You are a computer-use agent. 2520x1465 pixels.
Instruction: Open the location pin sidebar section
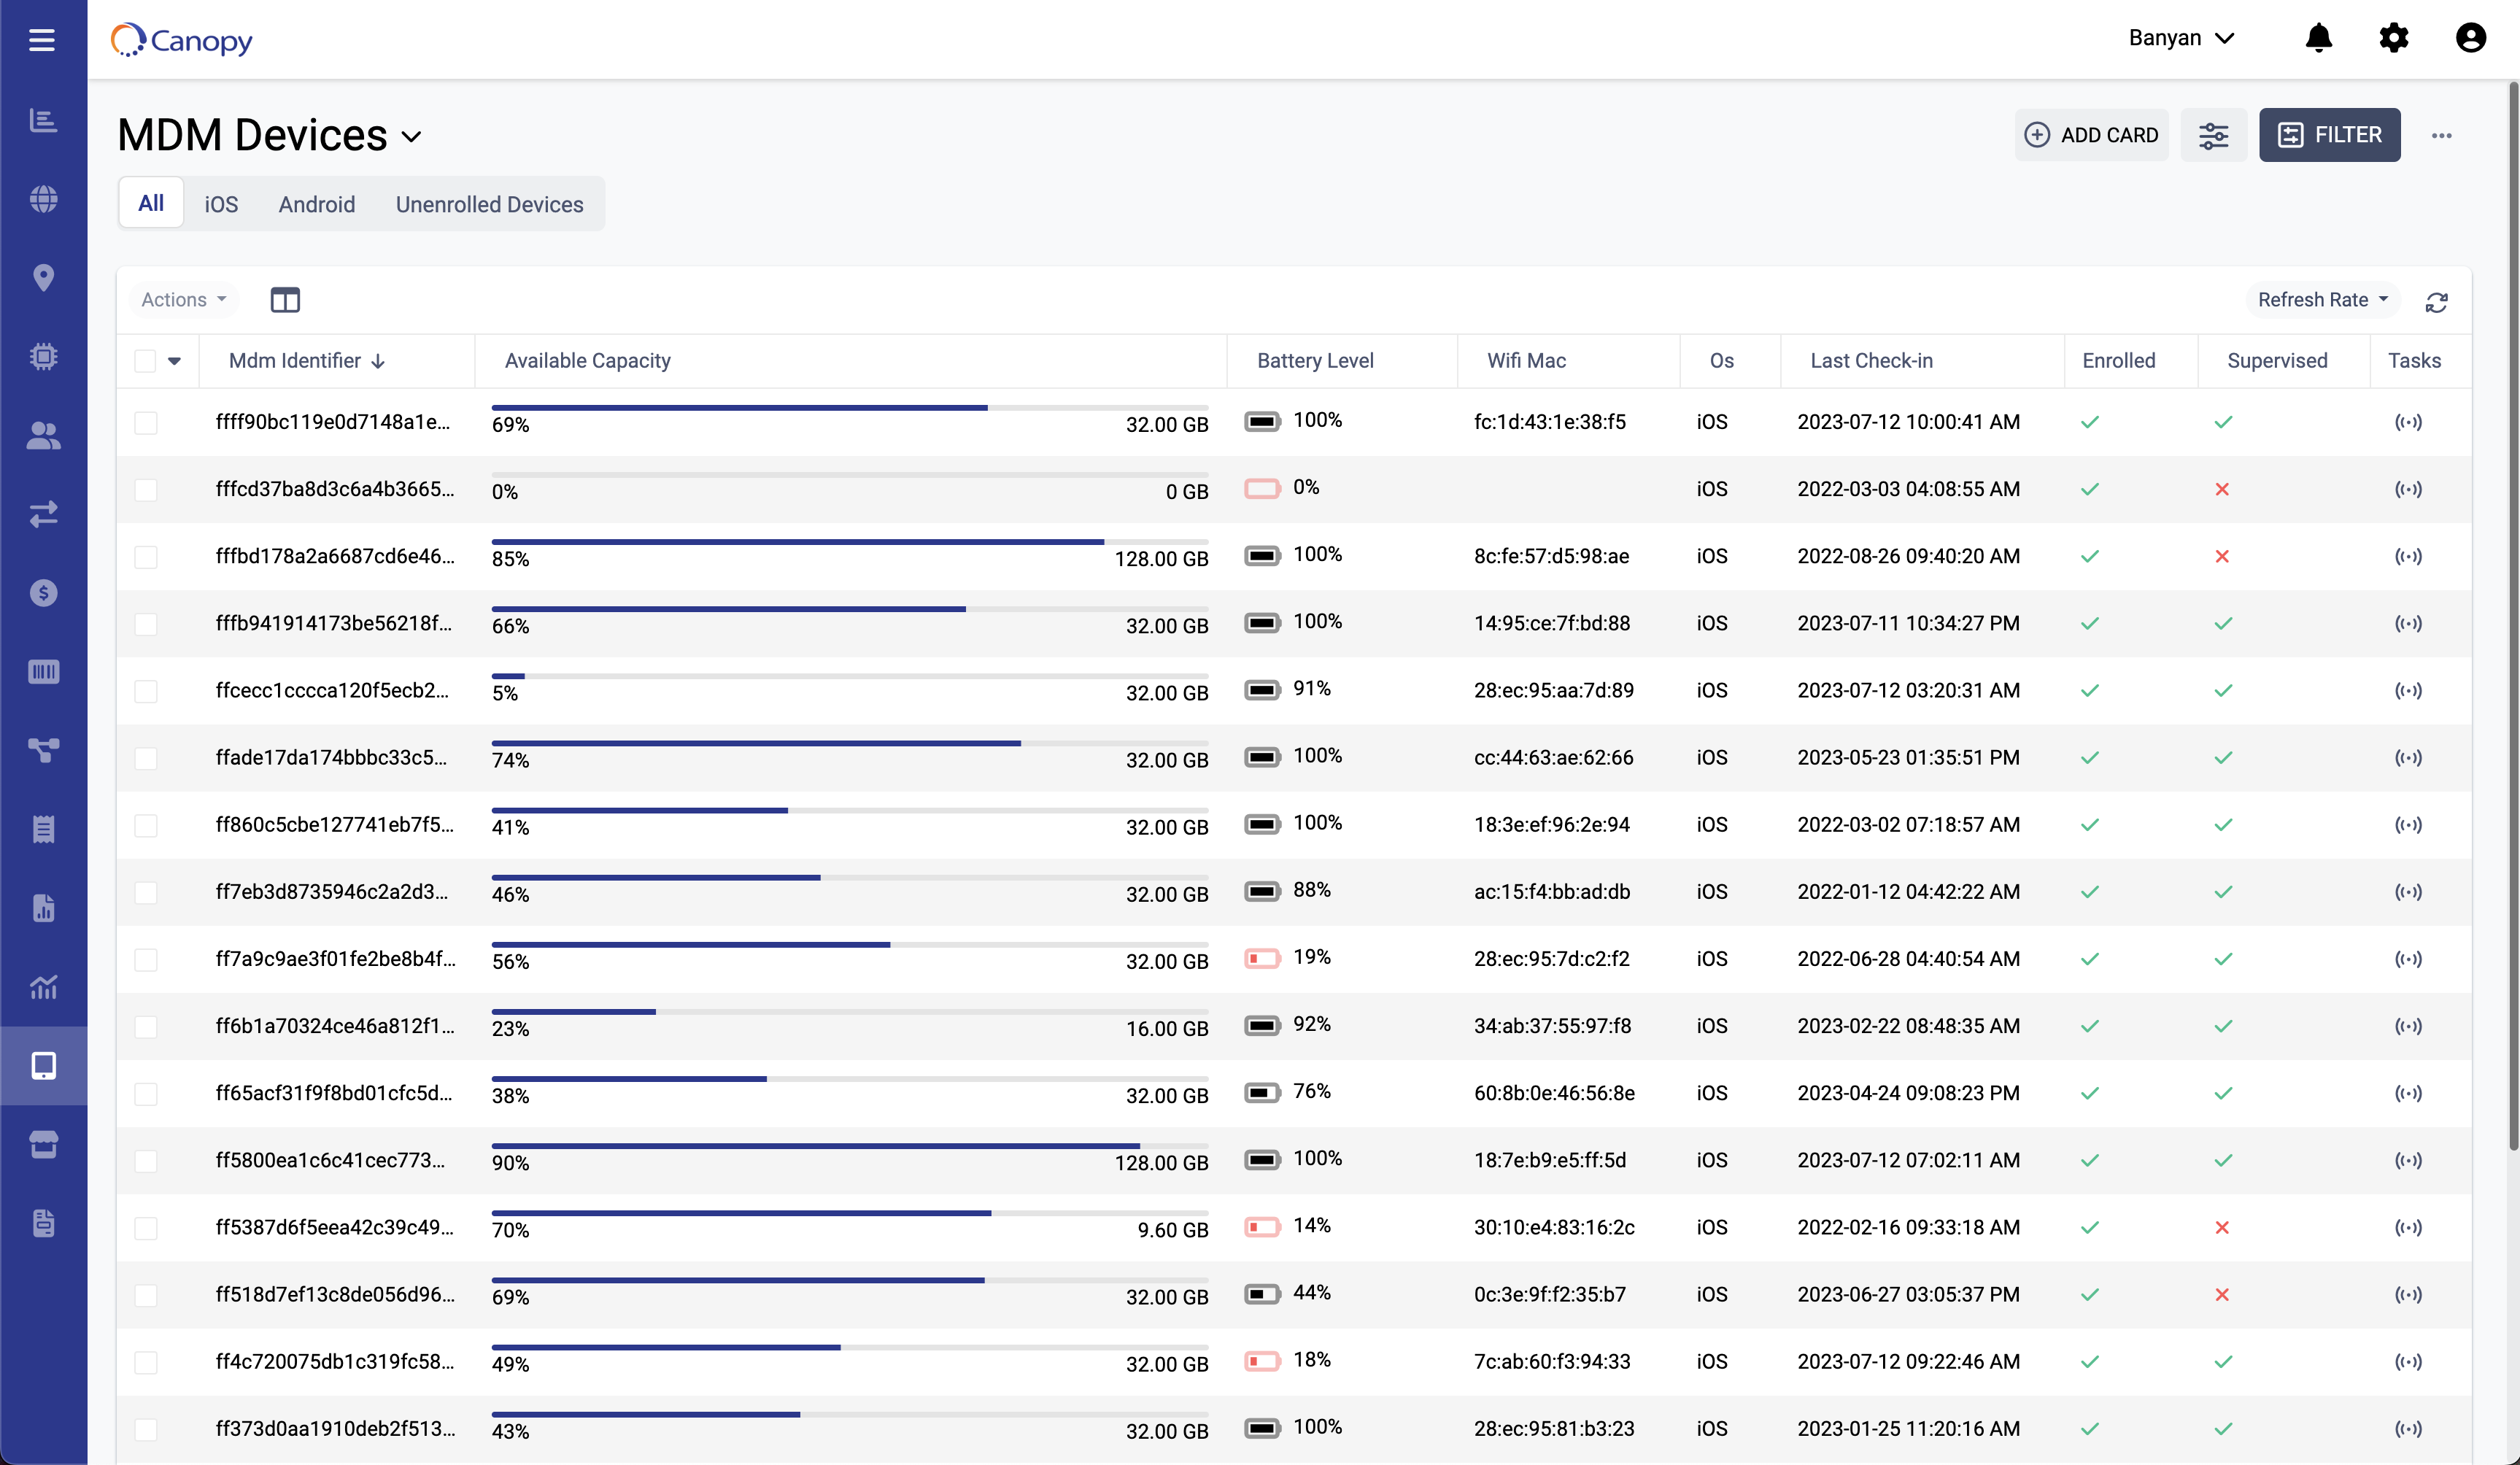[44, 278]
